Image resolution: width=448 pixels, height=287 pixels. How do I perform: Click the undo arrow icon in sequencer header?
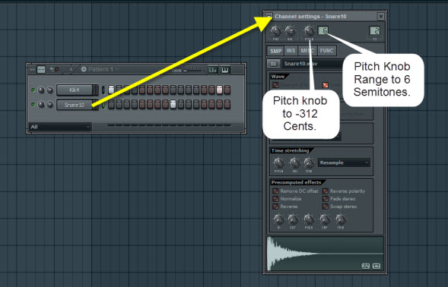pyautogui.click(x=52, y=69)
